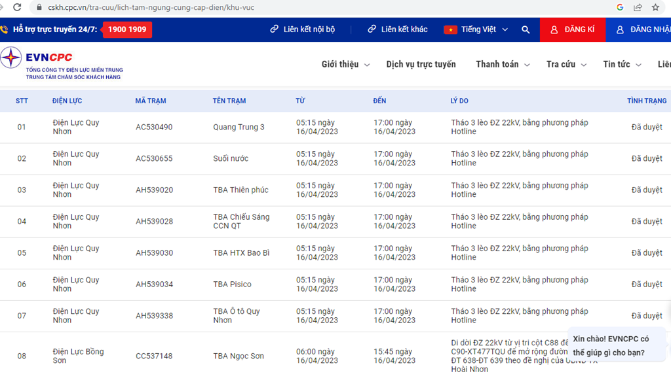Expand the Giới thiệu menu
671x378 pixels.
click(x=345, y=65)
